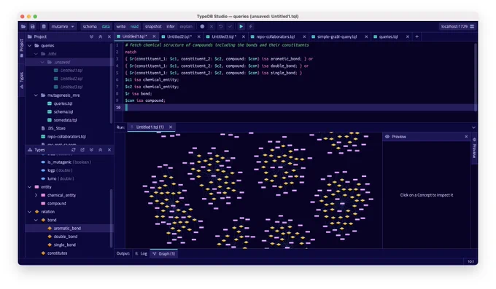Collapse the Run panel chevron
The image size is (496, 289).
coord(473,127)
